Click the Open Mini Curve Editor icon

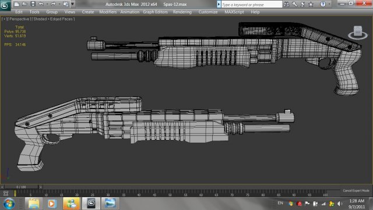click(6, 193)
